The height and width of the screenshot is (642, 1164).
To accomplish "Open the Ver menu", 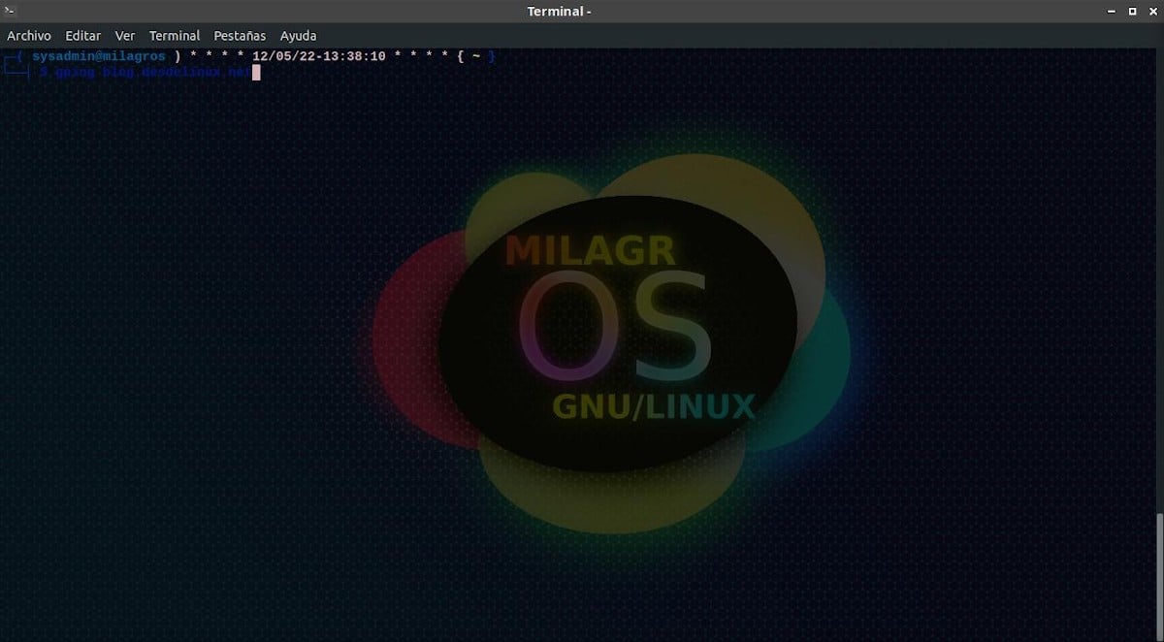I will point(124,35).
